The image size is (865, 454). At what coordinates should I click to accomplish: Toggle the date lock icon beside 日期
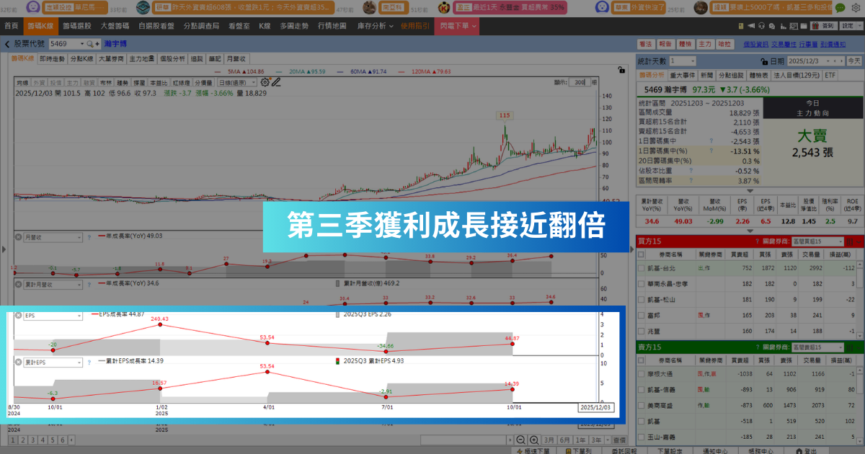tap(764, 61)
